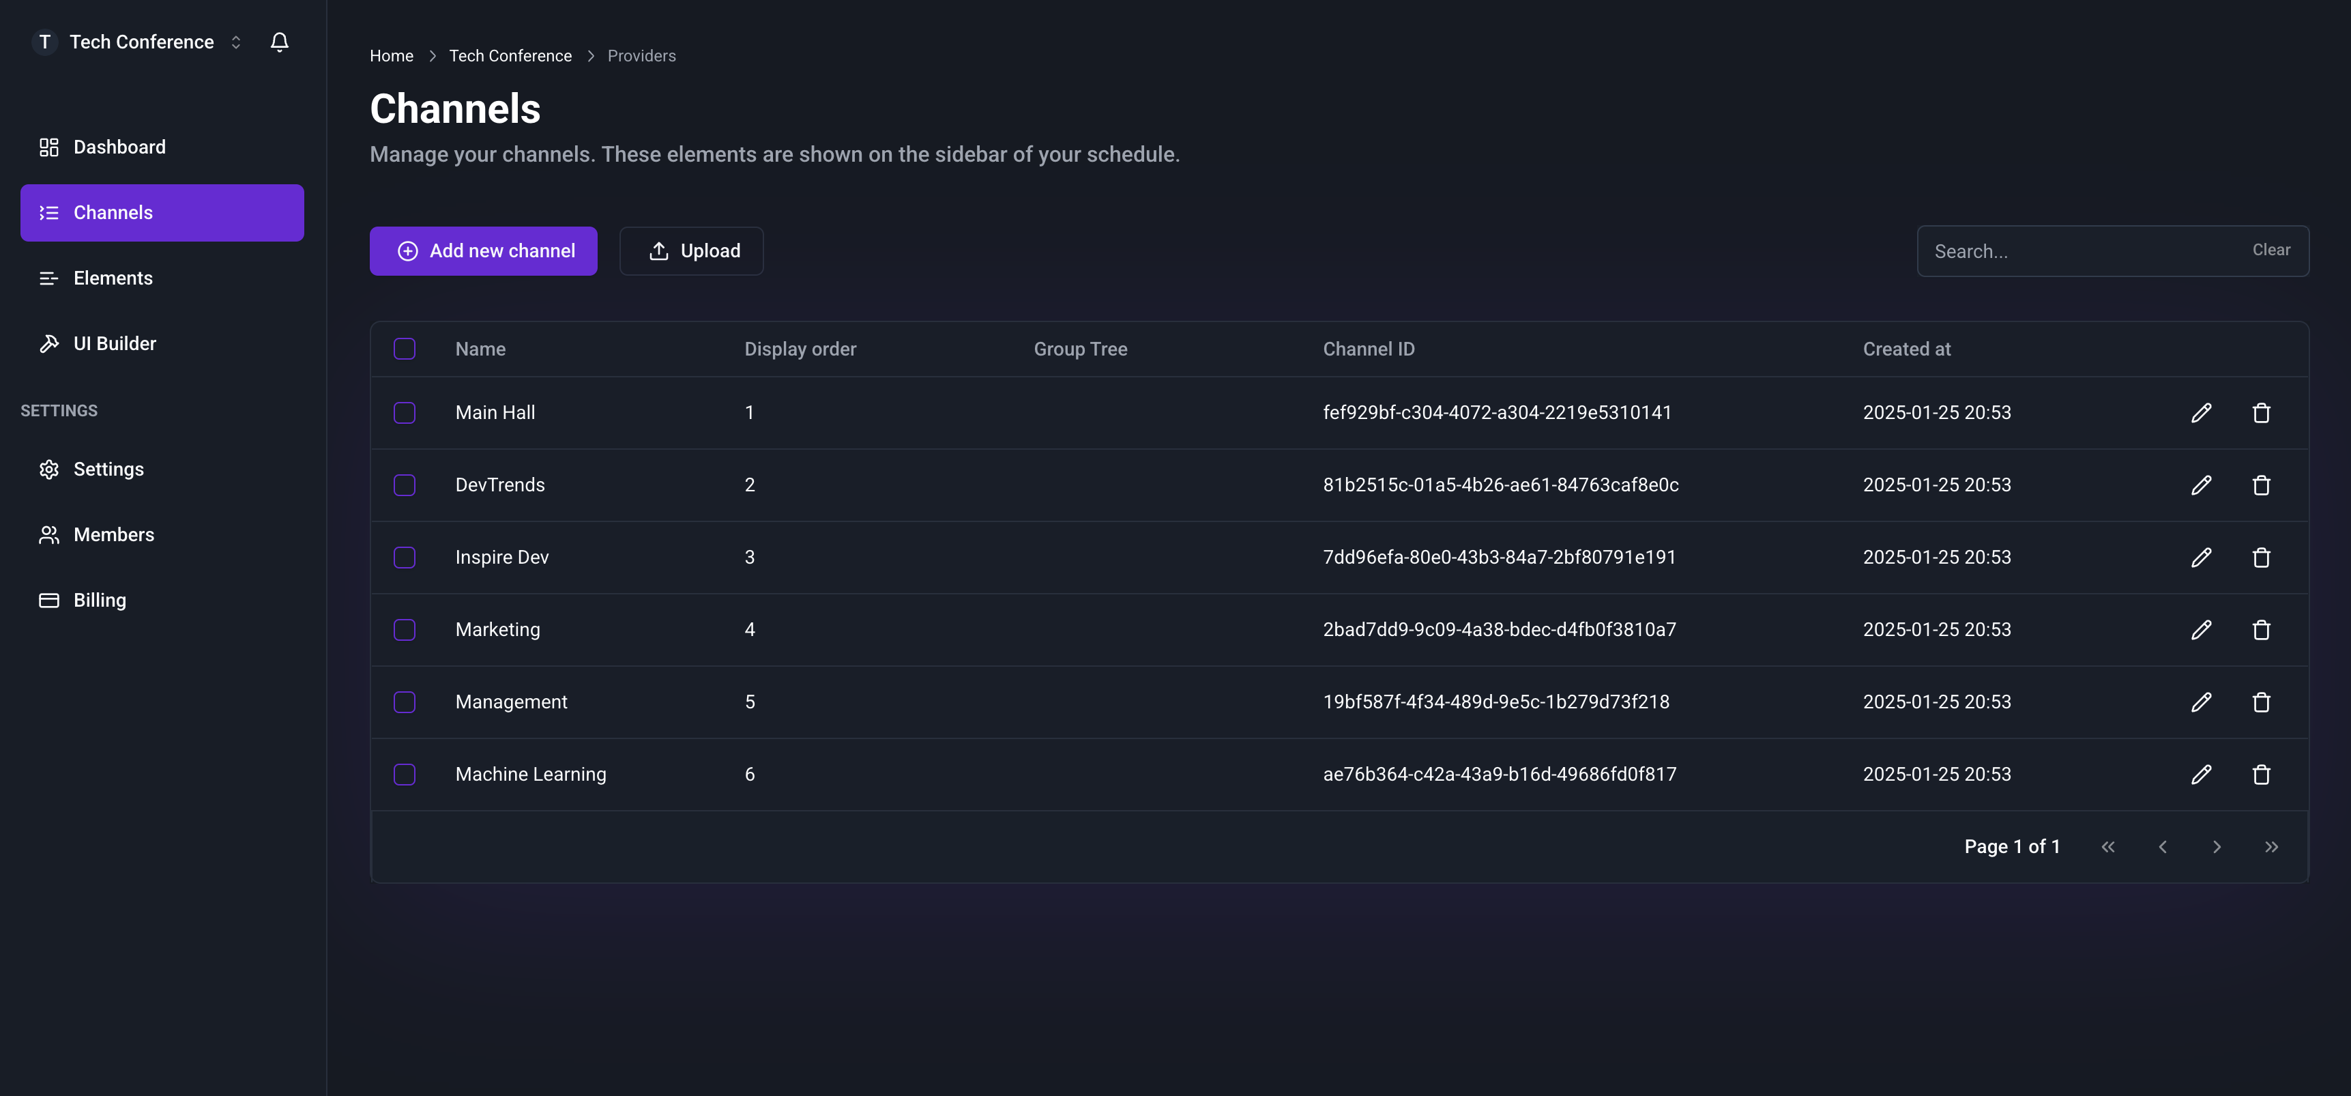This screenshot has width=2351, height=1096.
Task: Click Inspire Dev channel name
Action: point(502,557)
